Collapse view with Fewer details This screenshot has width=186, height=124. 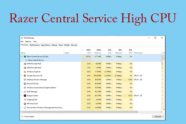click(29, 116)
